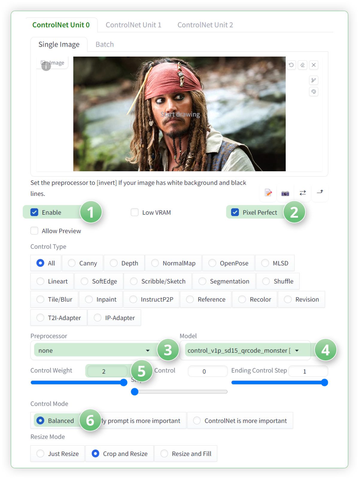Switch to ControlNet Unit 1 tab
Viewport: 359px width, 479px height.
click(x=133, y=25)
